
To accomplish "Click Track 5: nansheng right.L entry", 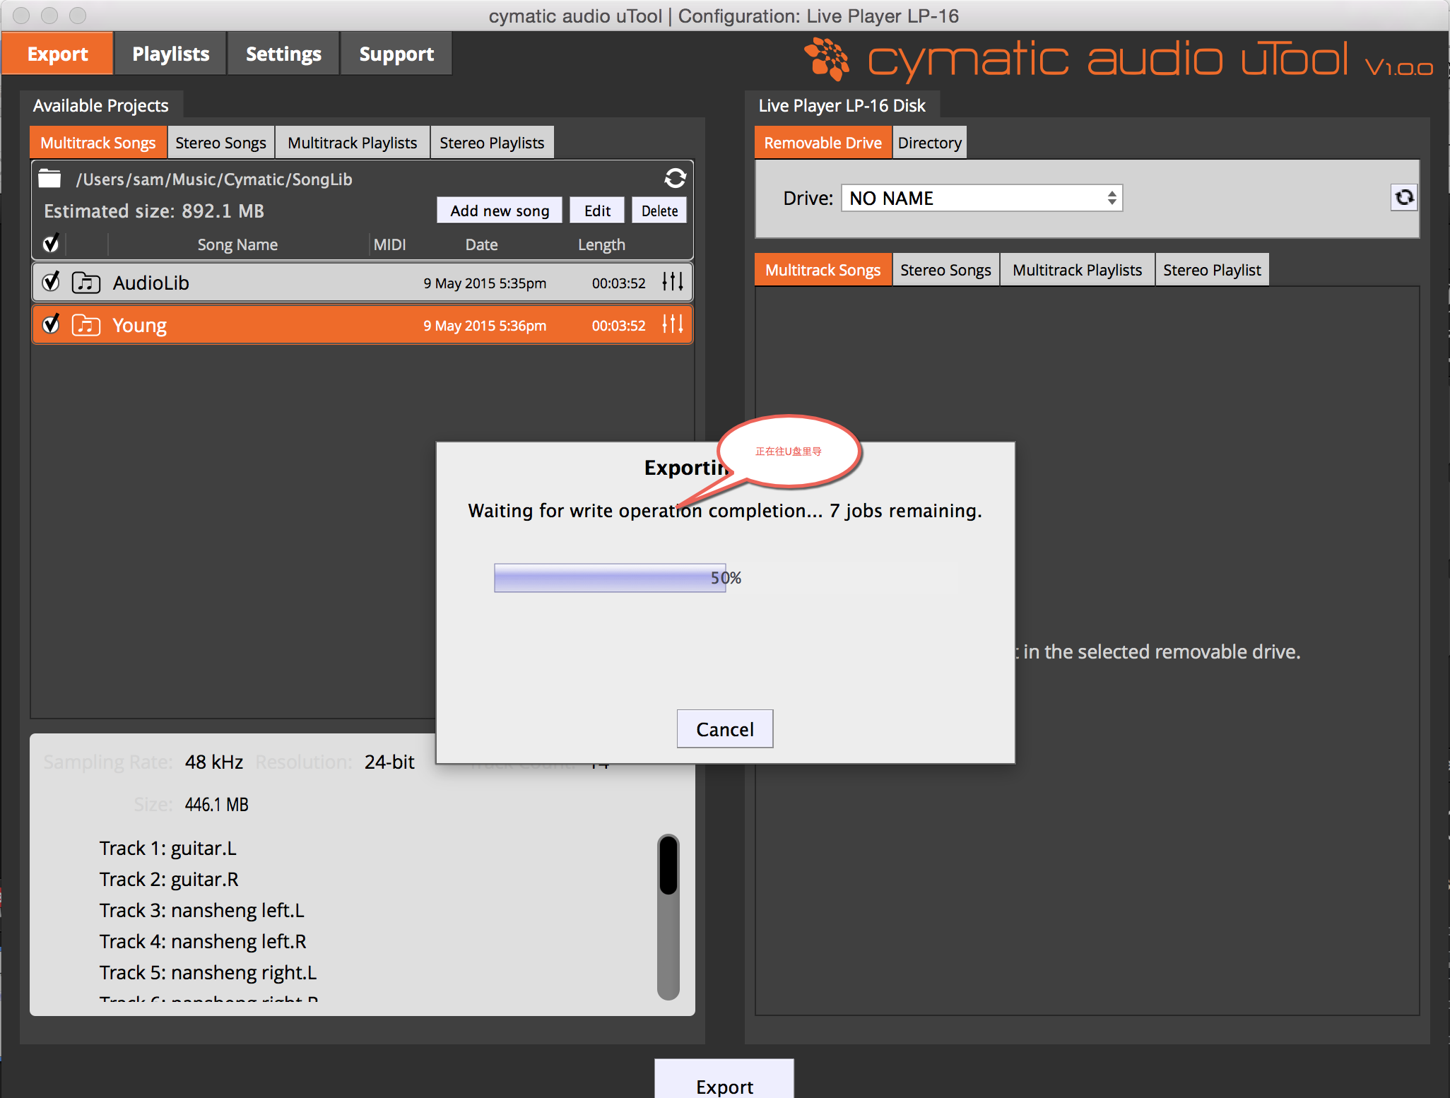I will pyautogui.click(x=208, y=972).
